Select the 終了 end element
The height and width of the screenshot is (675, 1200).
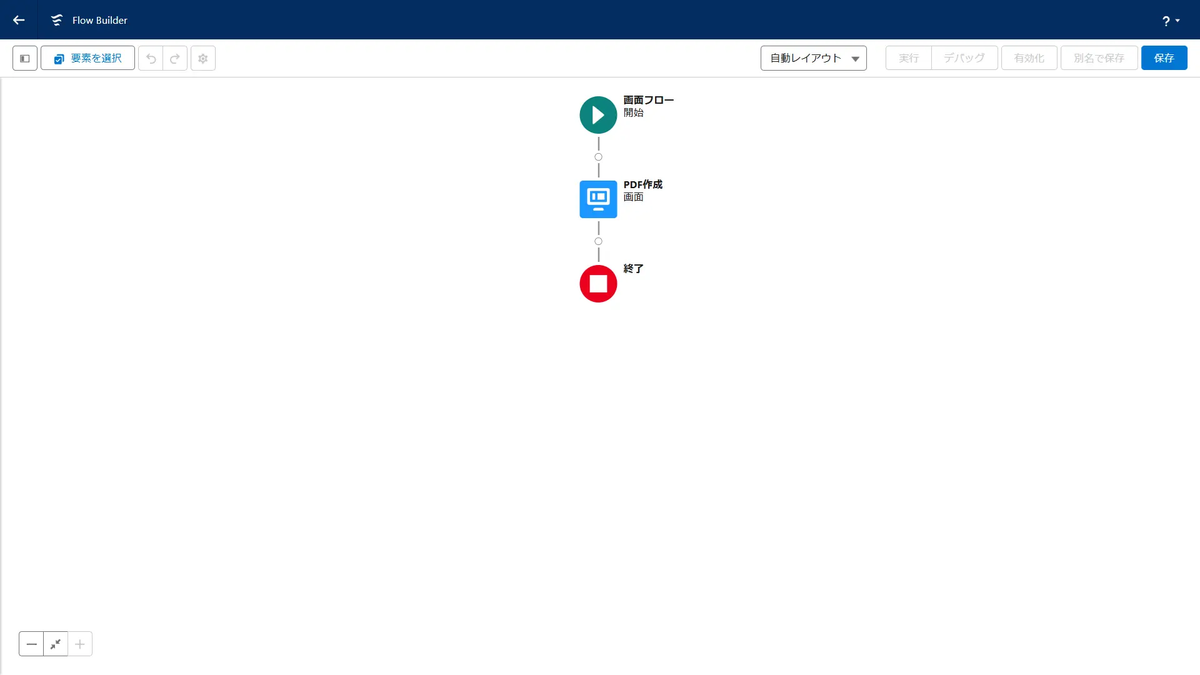598,284
